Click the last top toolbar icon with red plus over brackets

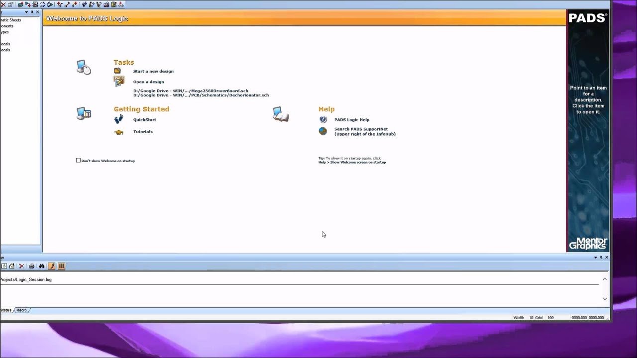pos(121,4)
